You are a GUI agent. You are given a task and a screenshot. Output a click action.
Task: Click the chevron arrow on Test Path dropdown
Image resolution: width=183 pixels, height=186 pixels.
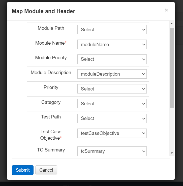(x=144, y=119)
